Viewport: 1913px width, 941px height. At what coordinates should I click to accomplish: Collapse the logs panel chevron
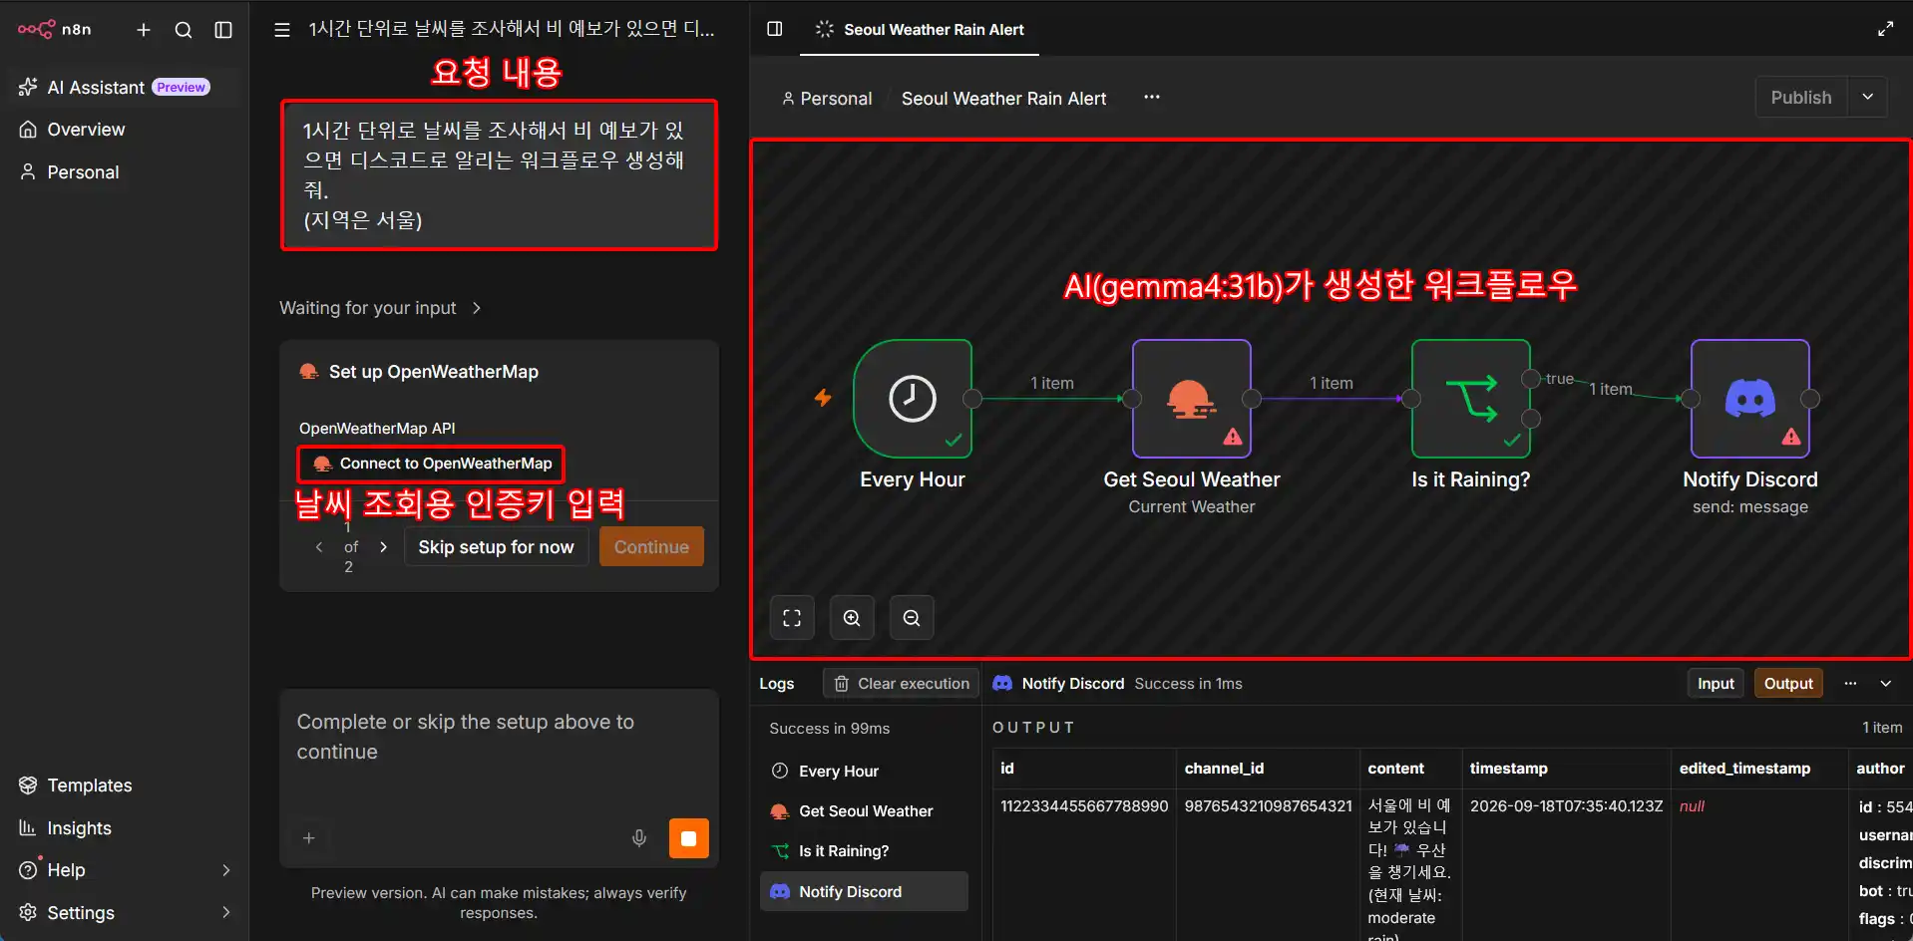pos(1886,684)
